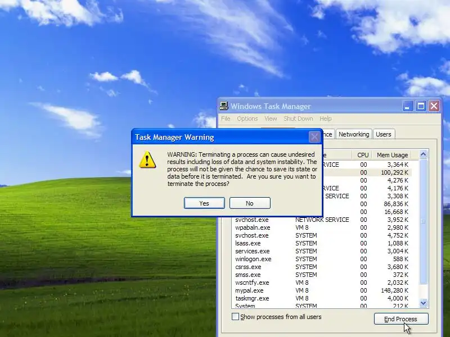The width and height of the screenshot is (450, 337).
Task: Click the Task Manager title bar icon
Action: (223, 106)
